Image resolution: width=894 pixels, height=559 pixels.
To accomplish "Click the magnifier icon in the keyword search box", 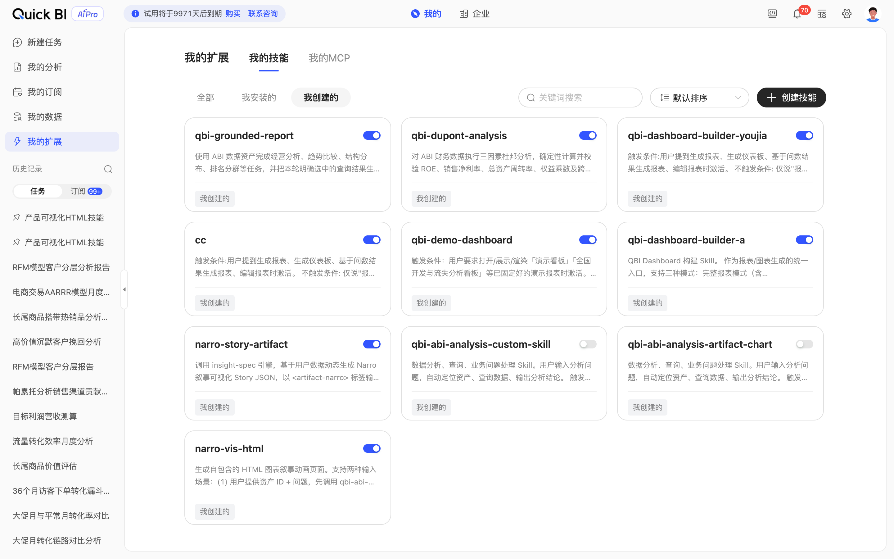I will point(531,98).
